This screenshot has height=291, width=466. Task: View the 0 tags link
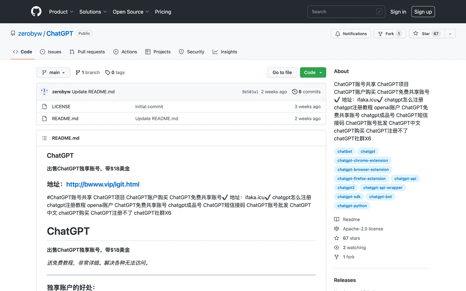point(115,72)
